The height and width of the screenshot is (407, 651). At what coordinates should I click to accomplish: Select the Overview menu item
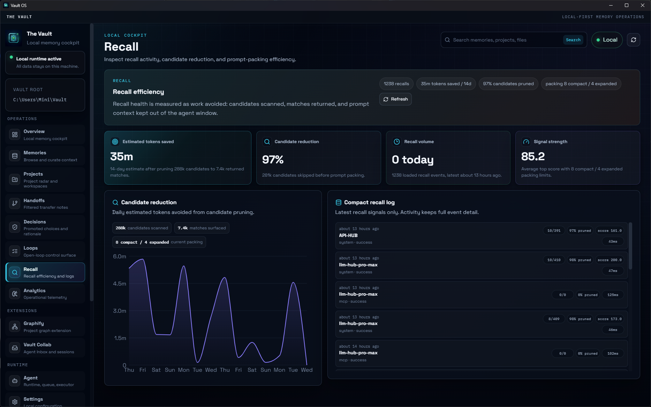[45, 135]
